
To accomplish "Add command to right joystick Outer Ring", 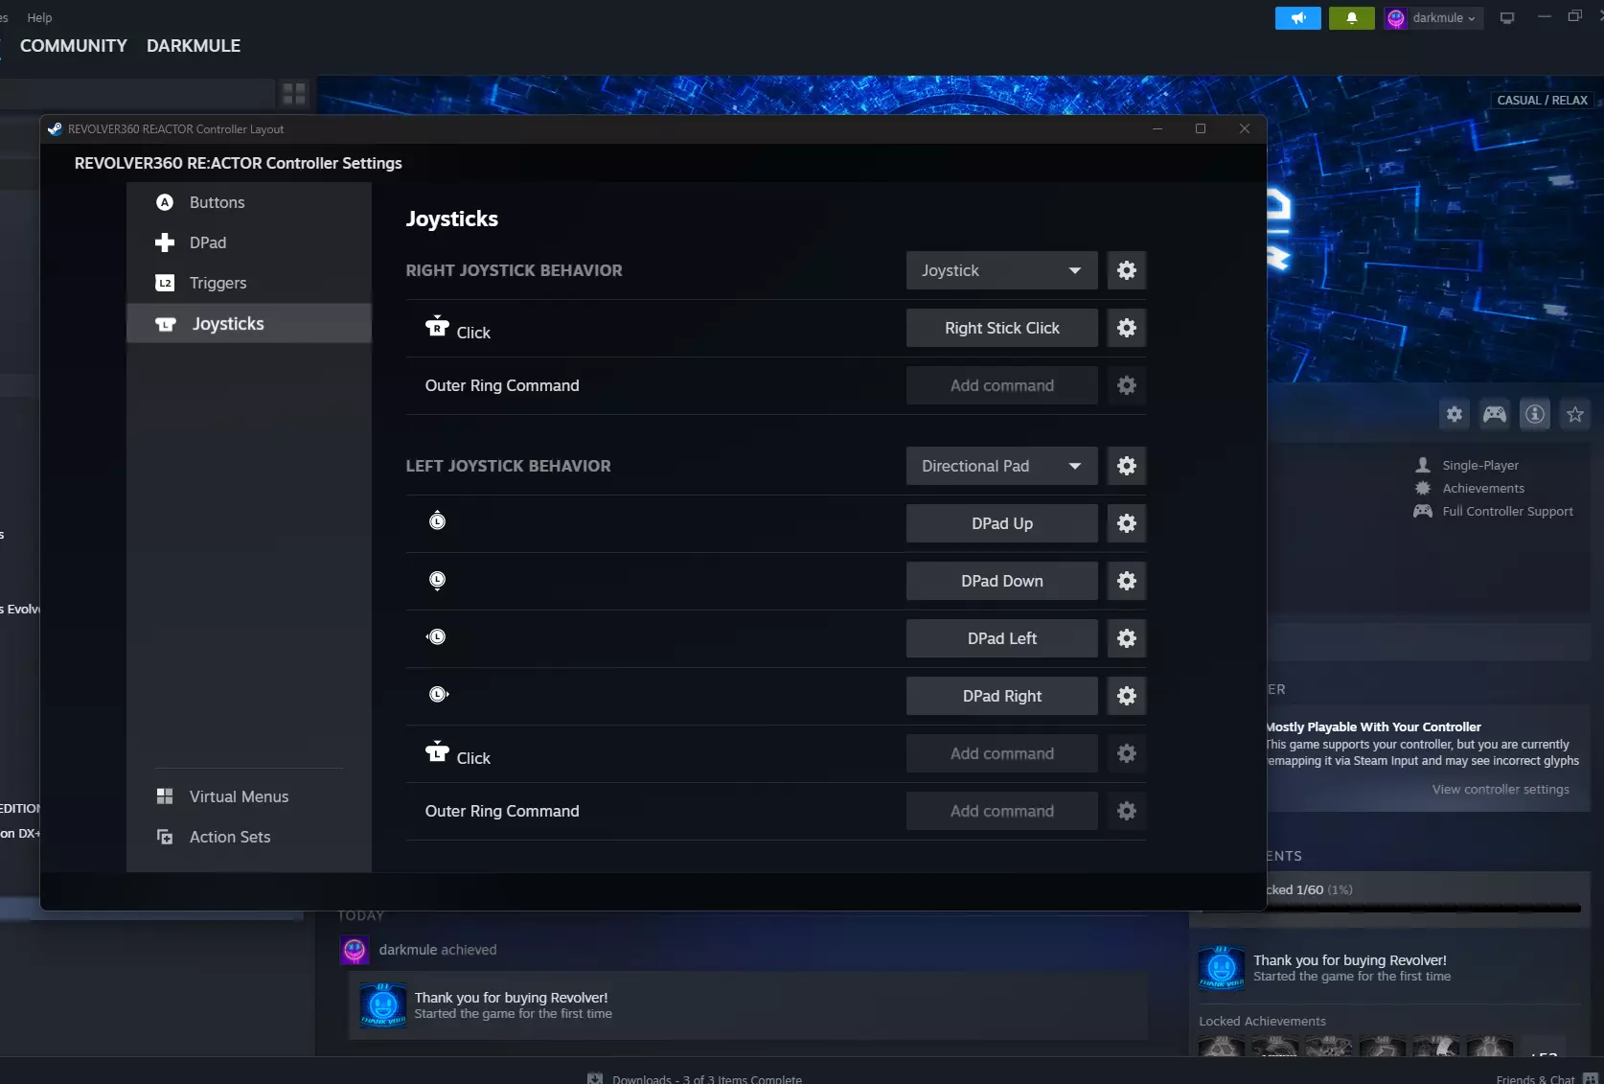I will (1002, 385).
